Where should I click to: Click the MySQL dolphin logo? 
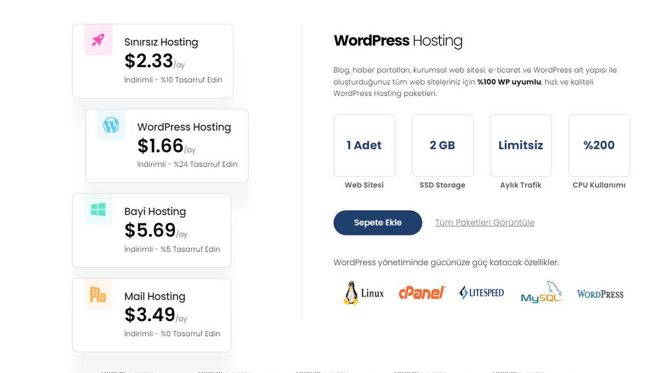point(541,293)
